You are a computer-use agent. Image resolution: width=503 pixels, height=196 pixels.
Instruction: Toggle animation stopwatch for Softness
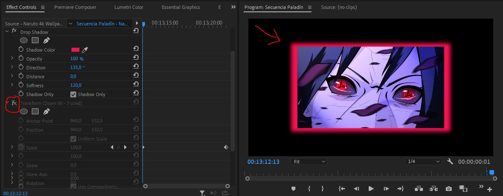coord(21,85)
